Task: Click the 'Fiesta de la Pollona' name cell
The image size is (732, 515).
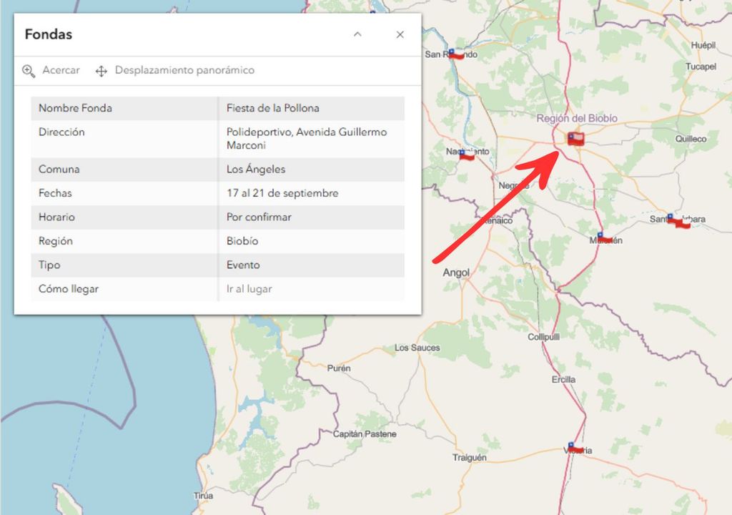Action: click(x=272, y=108)
